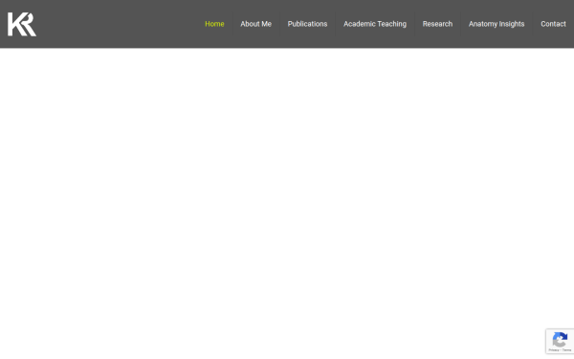
Task: Pick the About Me link next to Home
Action: tap(255, 24)
